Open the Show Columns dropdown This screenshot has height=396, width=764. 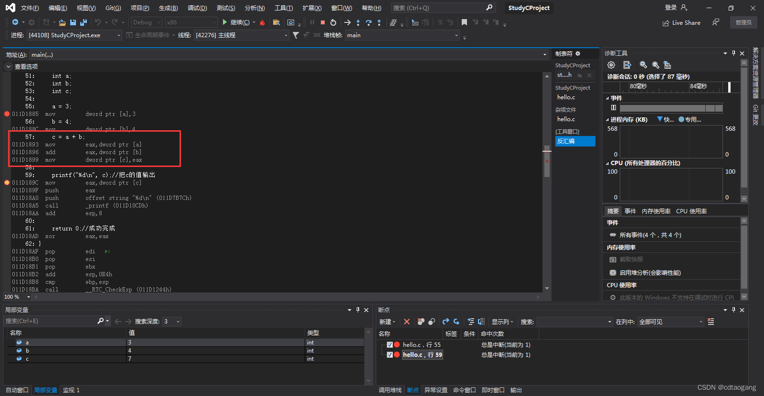[x=502, y=322]
